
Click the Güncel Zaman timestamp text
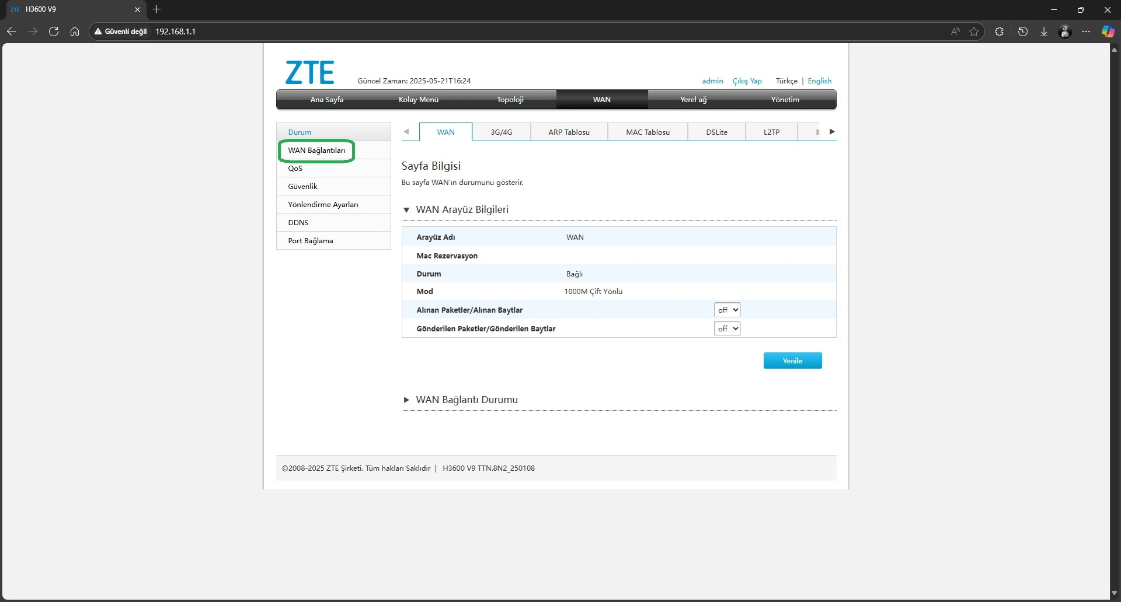[414, 81]
